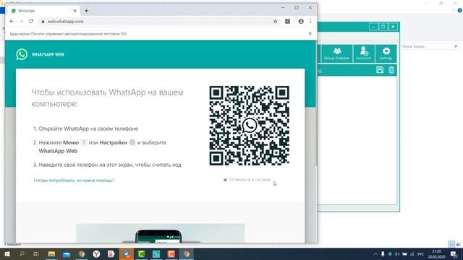Image resolution: width=463 pixels, height=260 pixels.
Task: Close the teal app window
Action: [x=393, y=27]
